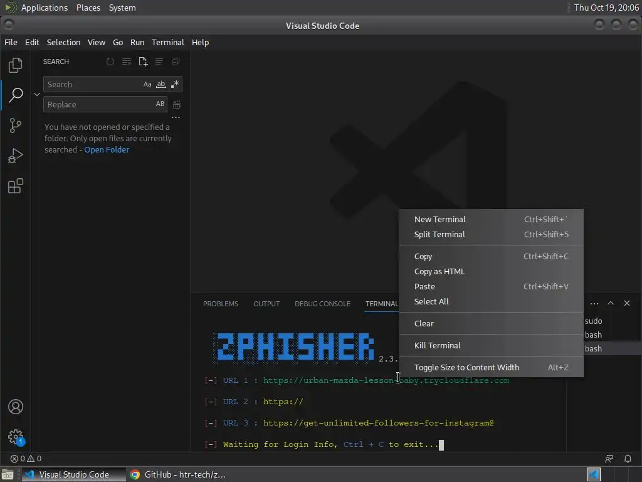
Task: Open the Manage gear icon
Action: [x=16, y=437]
